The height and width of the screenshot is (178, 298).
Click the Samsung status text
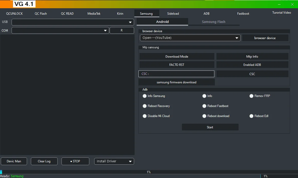pos(17,176)
